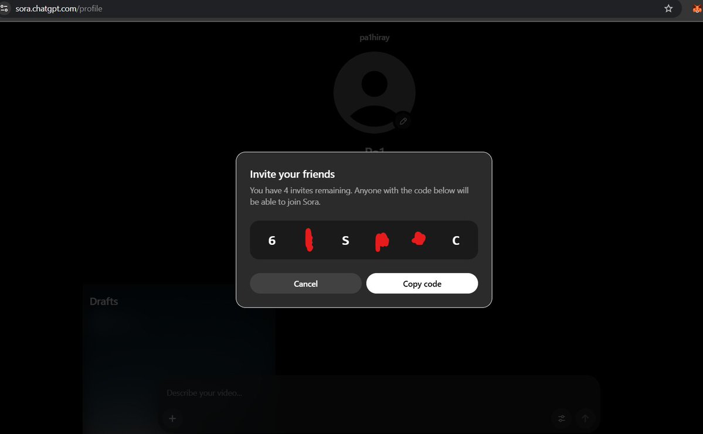Click the Describe your video input field
Image resolution: width=703 pixels, height=434 pixels.
coord(204,393)
